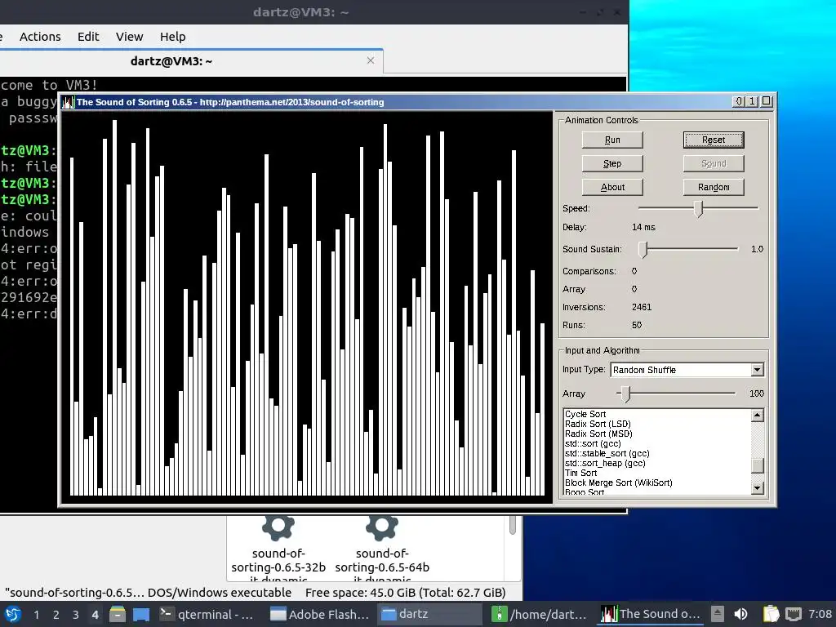Click the Speed slider handle
Image resolution: width=836 pixels, height=627 pixels.
[x=699, y=208]
